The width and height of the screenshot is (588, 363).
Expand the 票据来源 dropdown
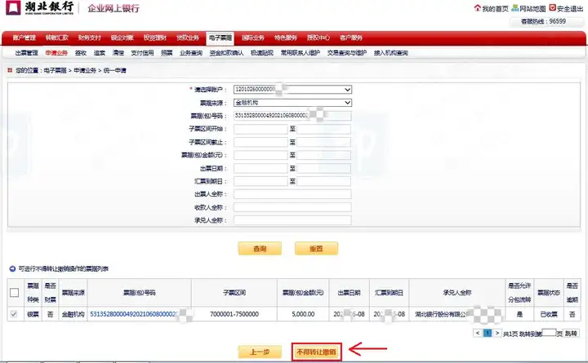coord(292,103)
